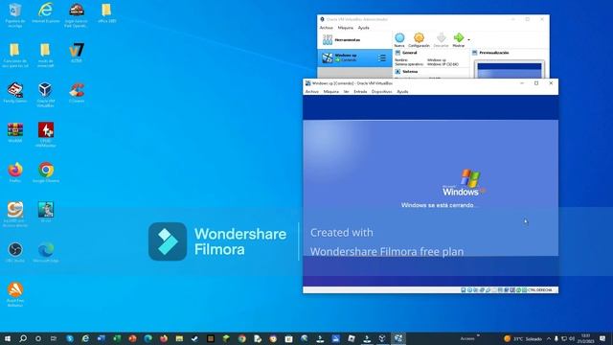Image resolution: width=613 pixels, height=345 pixels.
Task: Select the Windows xp machine entry
Action: (x=354, y=57)
